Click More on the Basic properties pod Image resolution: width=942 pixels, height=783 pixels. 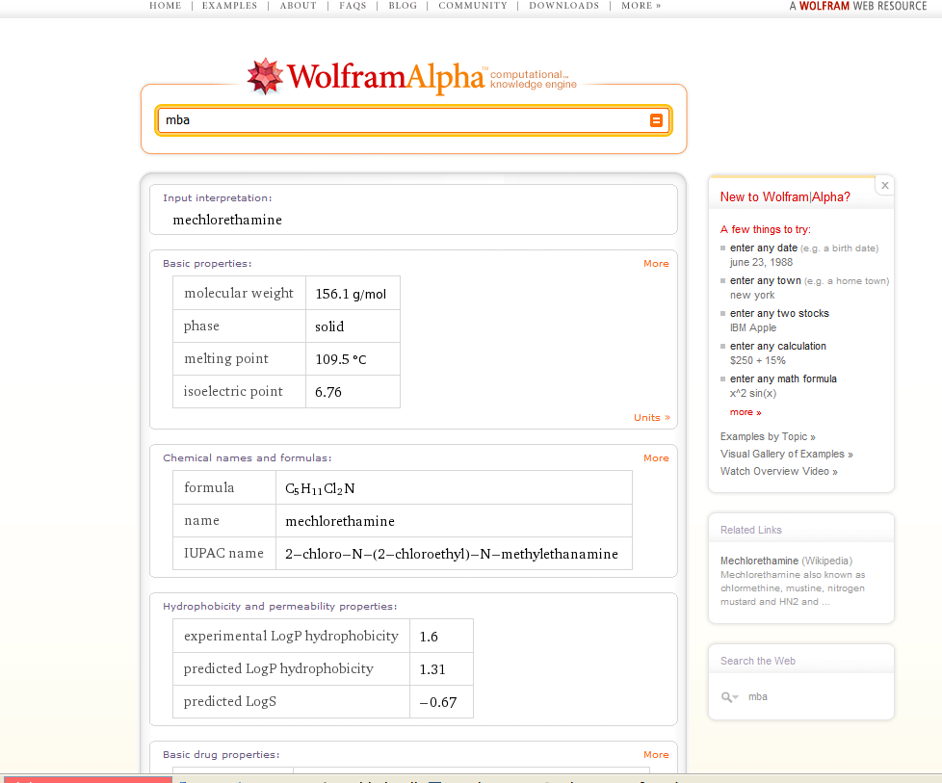point(656,263)
